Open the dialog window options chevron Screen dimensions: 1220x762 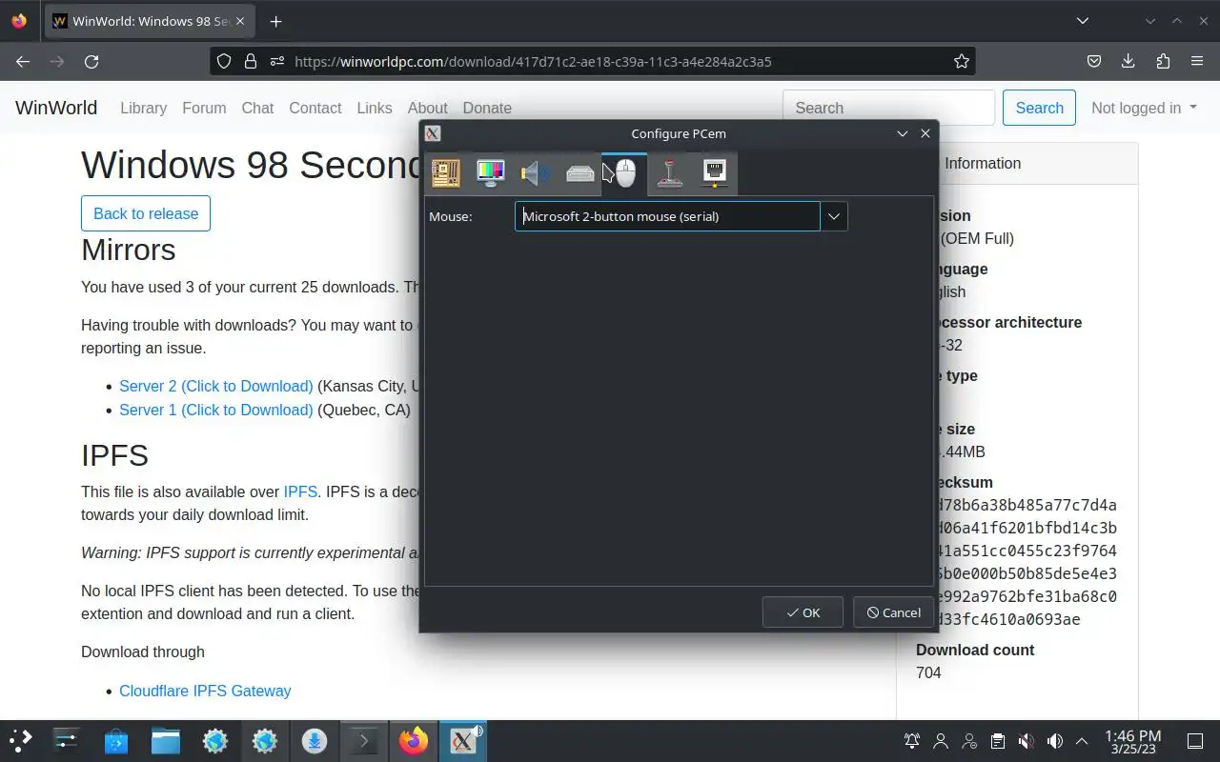[x=903, y=133]
